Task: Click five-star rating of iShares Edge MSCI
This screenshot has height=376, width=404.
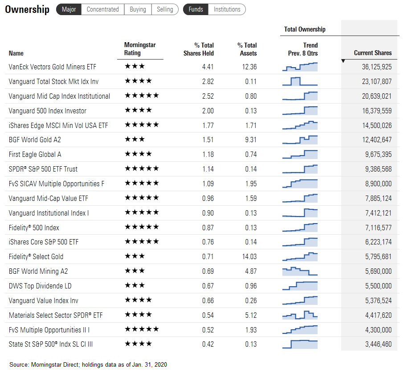Action: 142,125
